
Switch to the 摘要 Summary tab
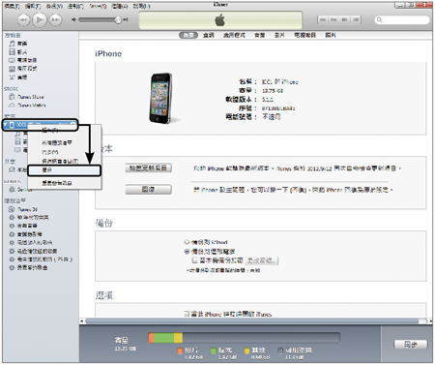[x=188, y=35]
